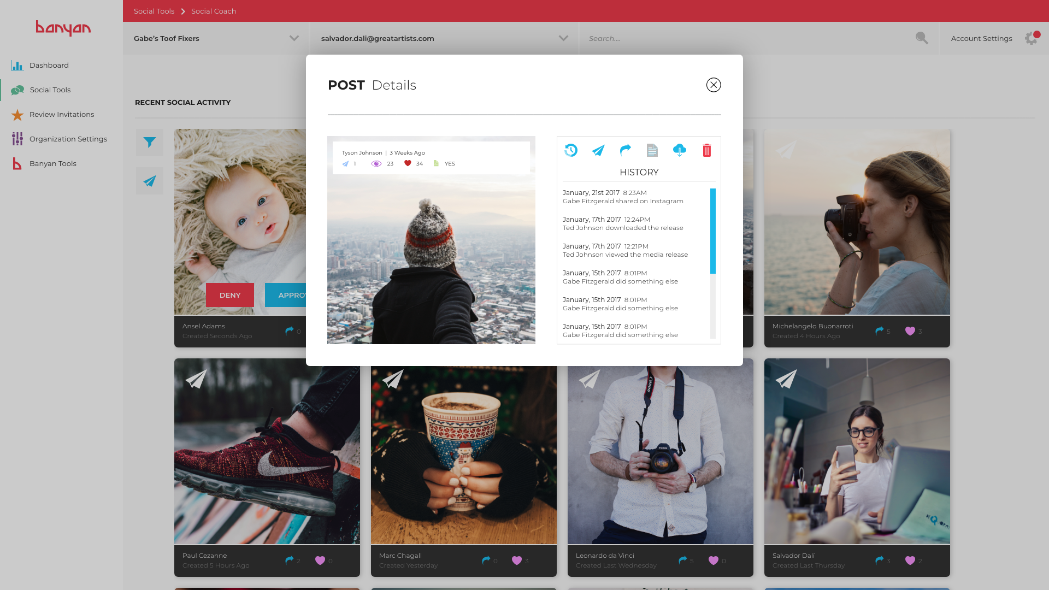
Task: Open the History clock icon tab
Action: coord(571,150)
